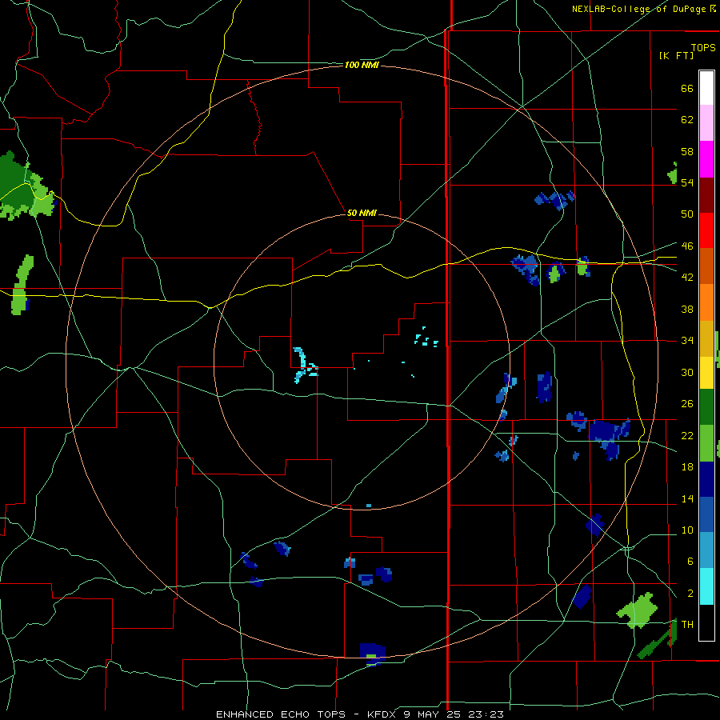Click the bright red legend swatch
720x720 pixels.
(706, 230)
